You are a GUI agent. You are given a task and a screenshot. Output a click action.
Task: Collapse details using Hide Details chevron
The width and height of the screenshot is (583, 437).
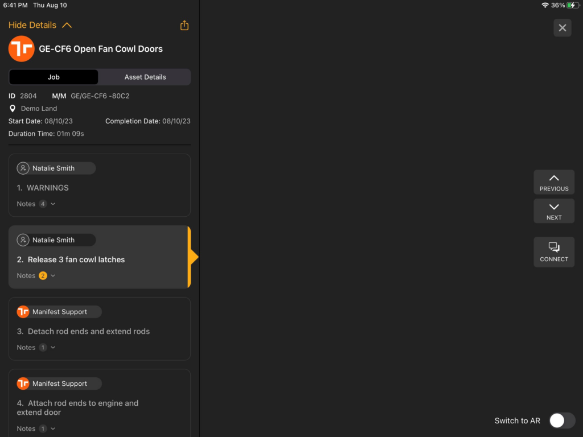(67, 25)
